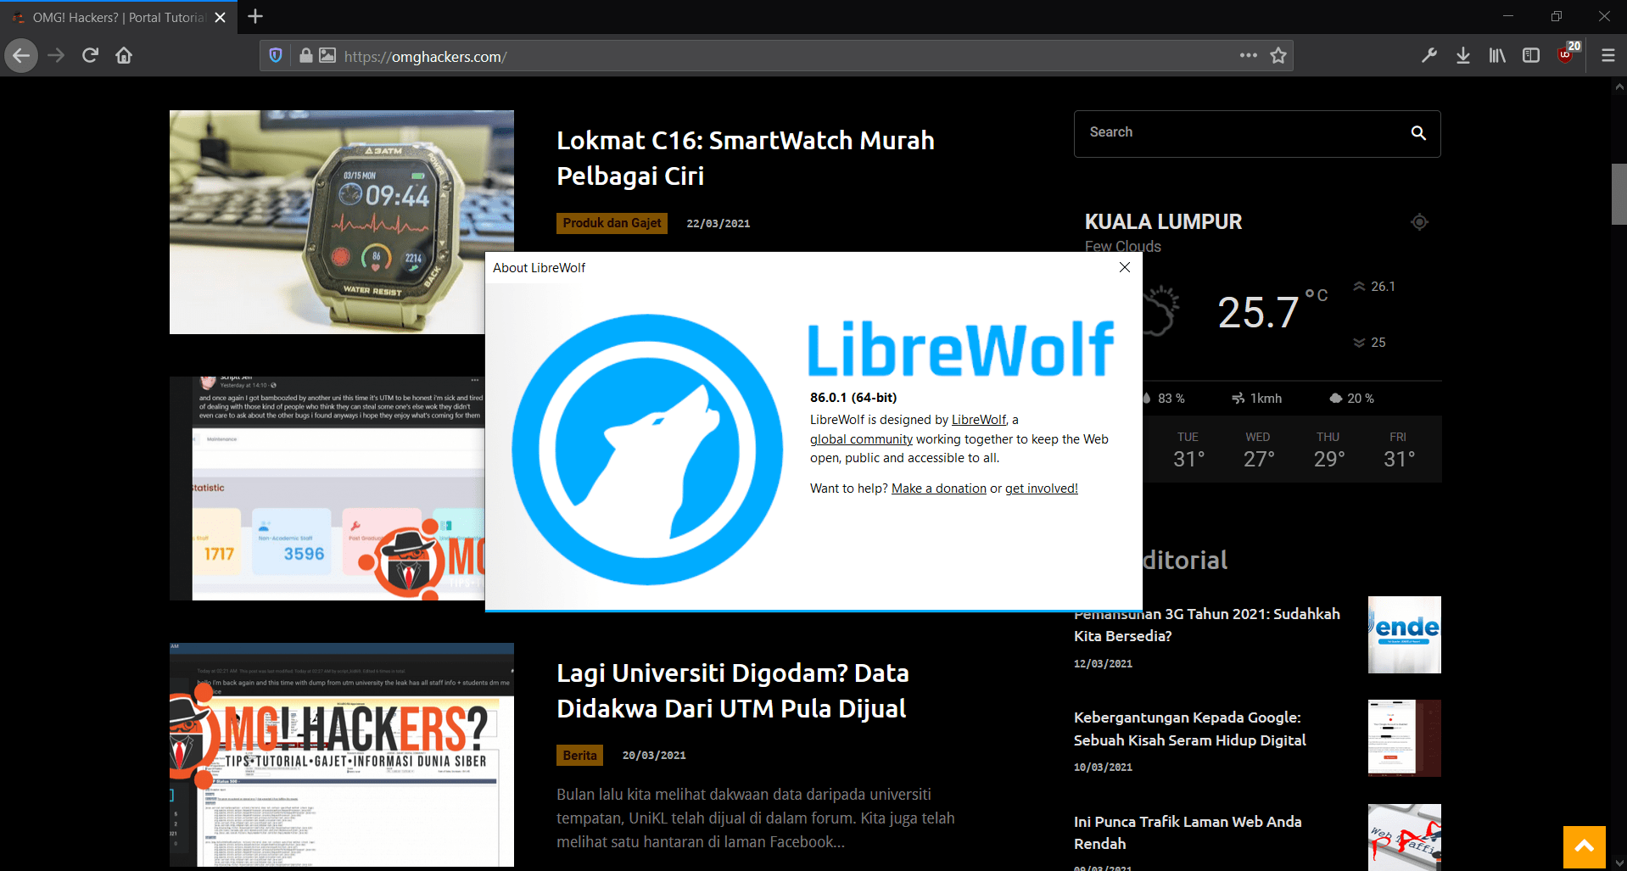Open the Berita category tag
The image size is (1627, 871).
click(579, 755)
